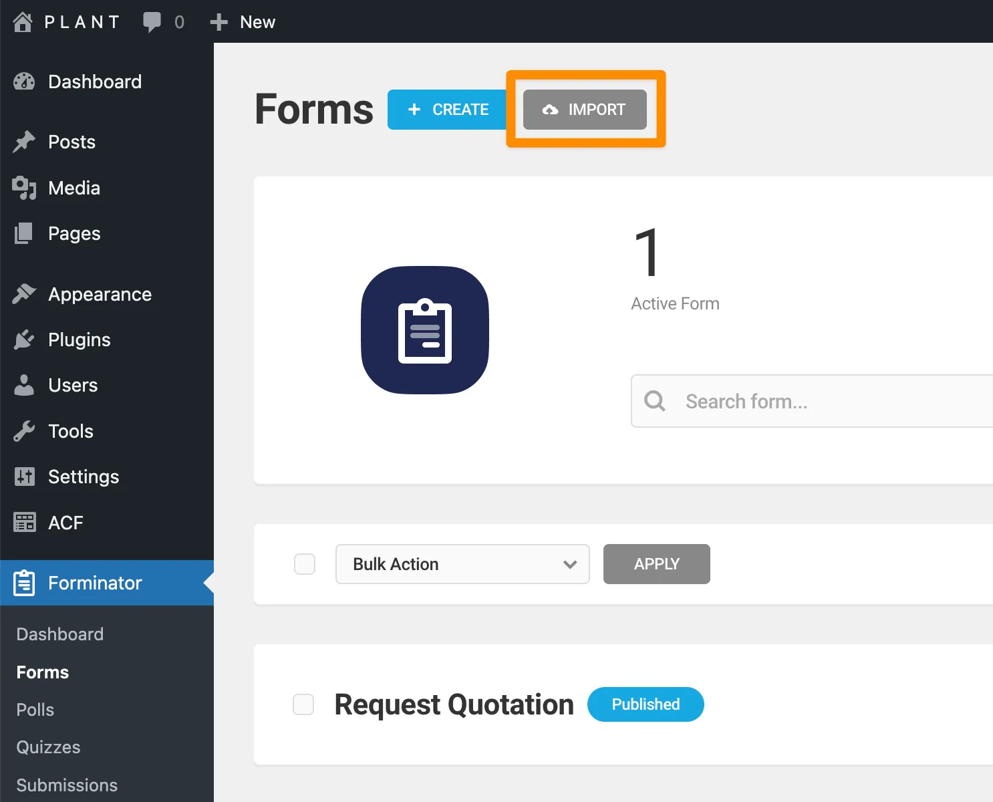Tick the select-all checkbox beside Bulk Action
This screenshot has height=802, width=993.
305,564
